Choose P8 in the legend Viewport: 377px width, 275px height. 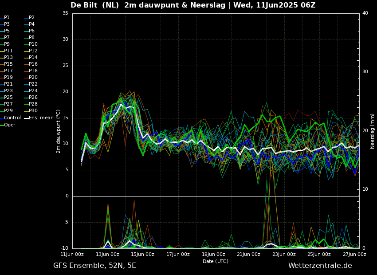[31, 38]
